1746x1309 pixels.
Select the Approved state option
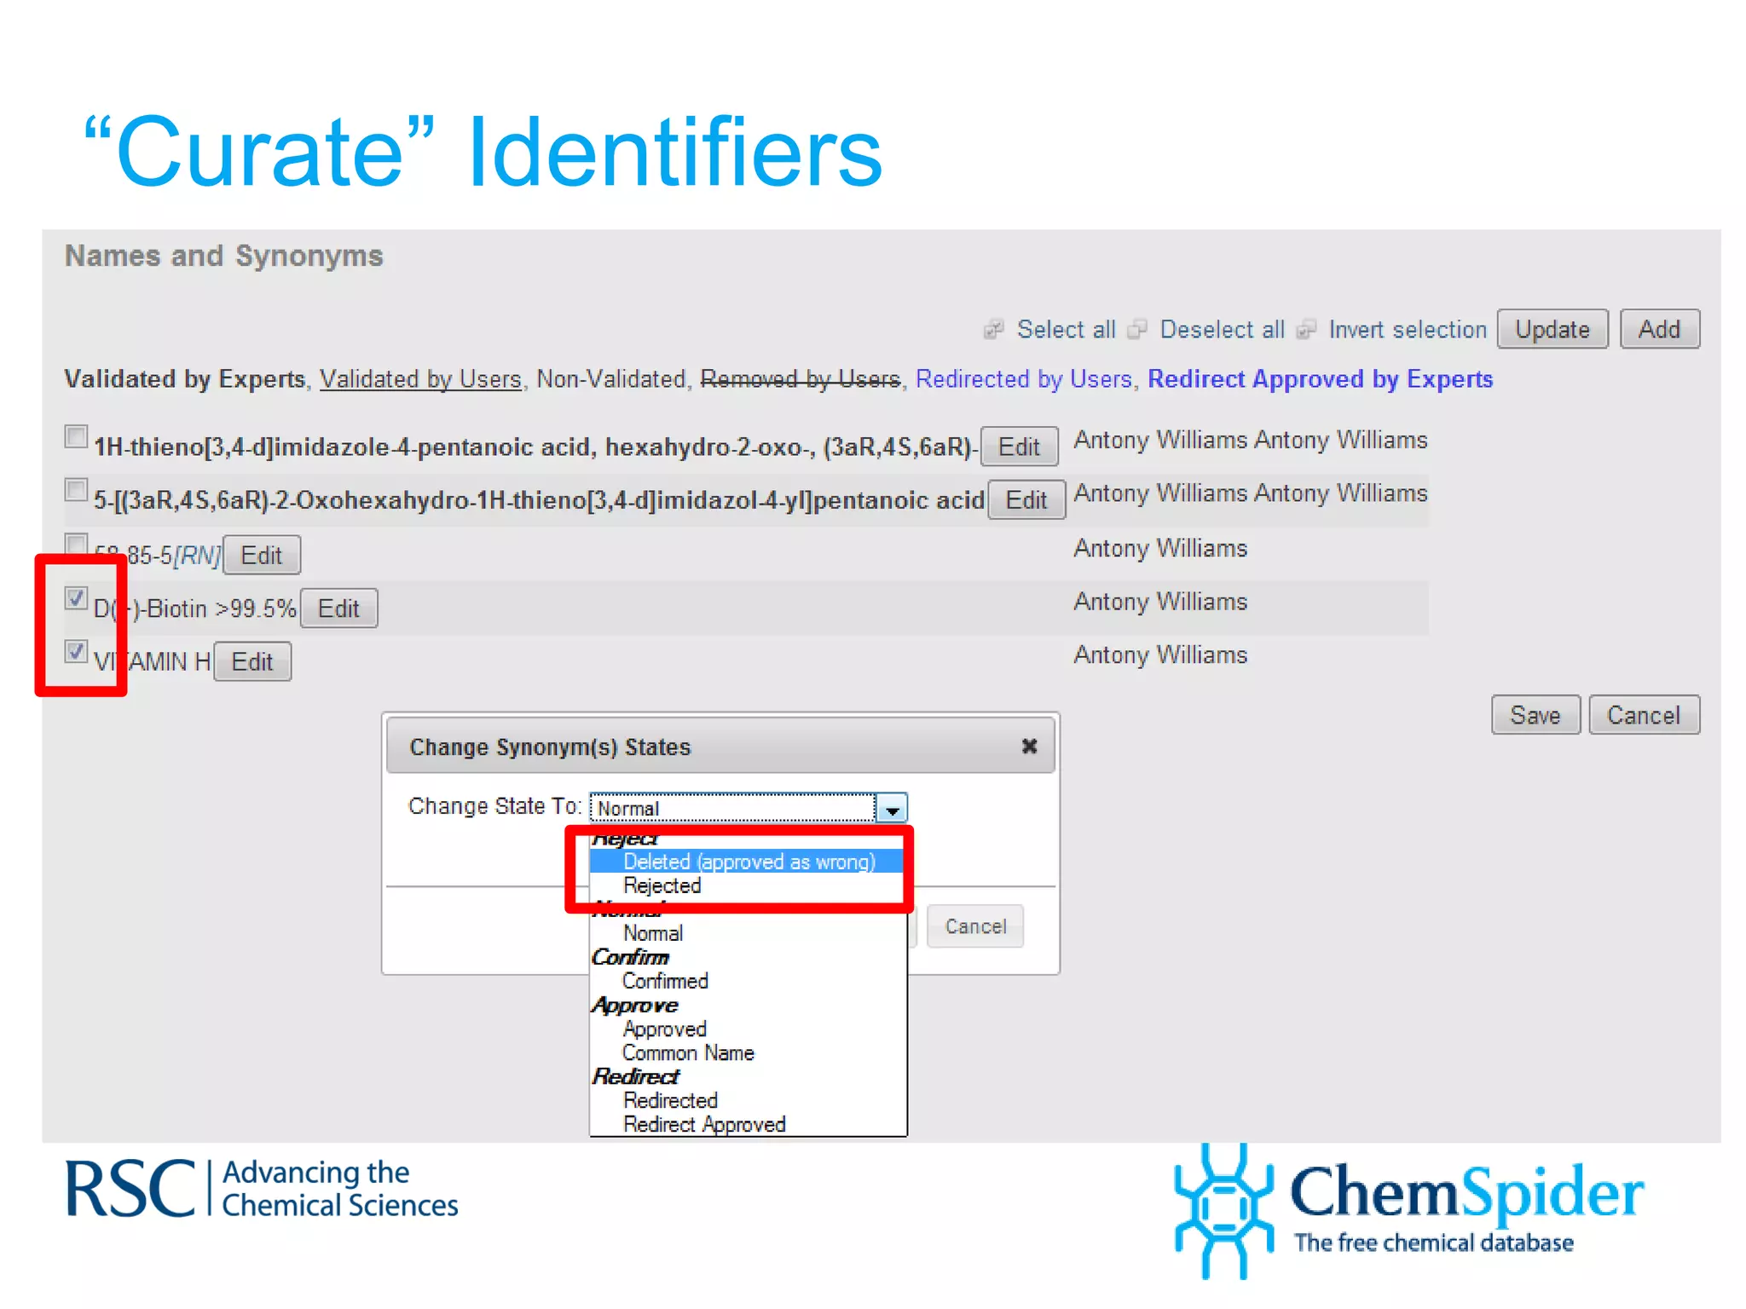click(664, 1029)
